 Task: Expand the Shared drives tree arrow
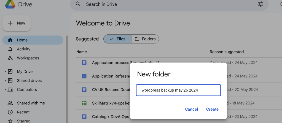click(6, 80)
